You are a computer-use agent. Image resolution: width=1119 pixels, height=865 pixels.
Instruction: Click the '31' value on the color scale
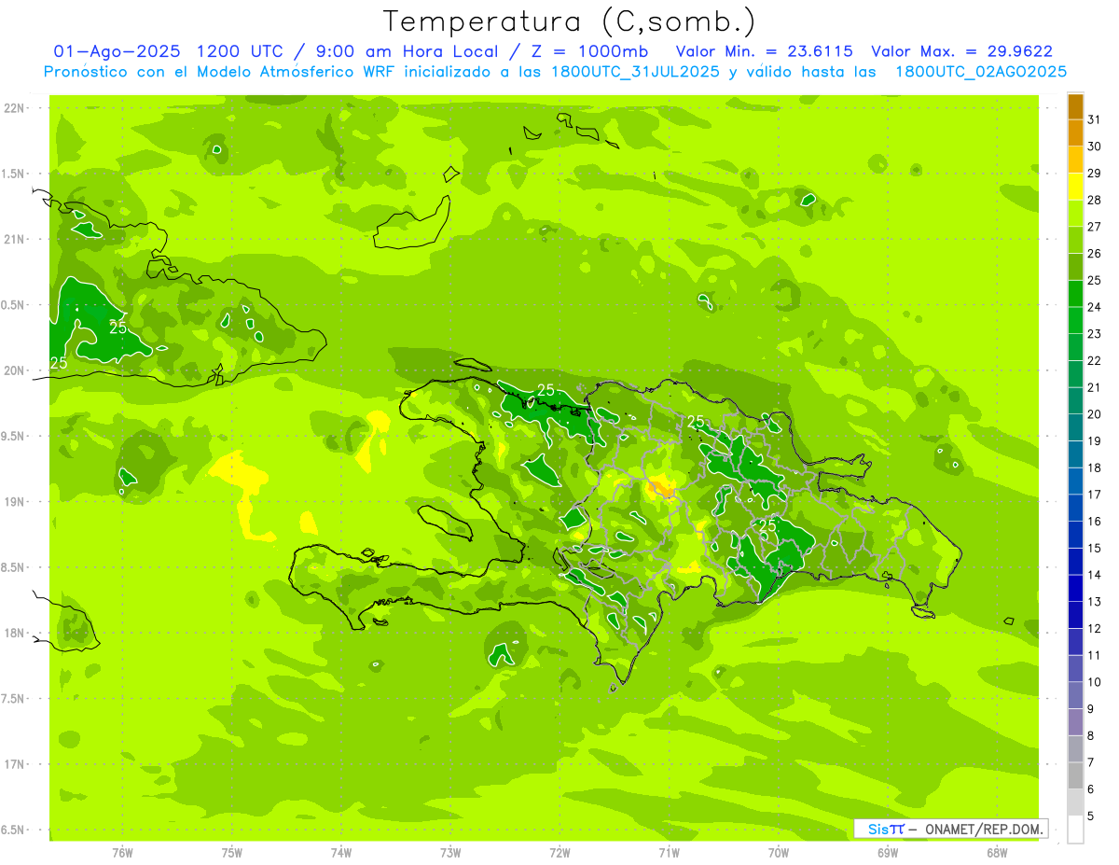click(1094, 119)
